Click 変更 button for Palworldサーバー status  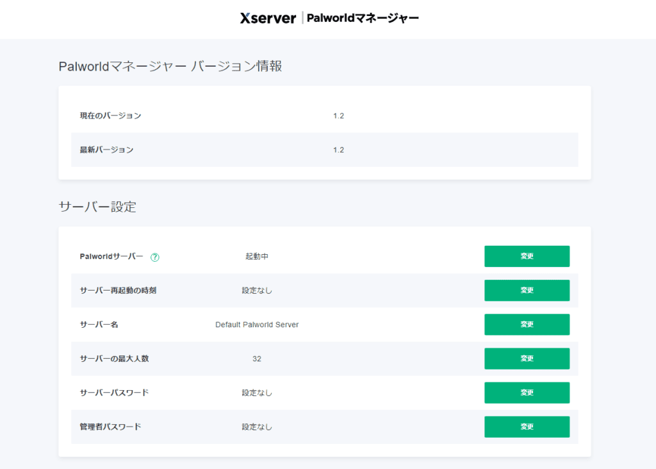coord(527,256)
